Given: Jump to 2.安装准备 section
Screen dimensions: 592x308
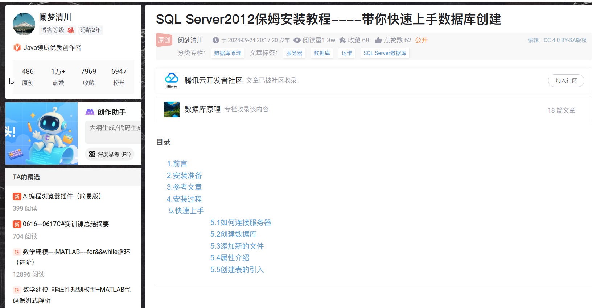Looking at the screenshot, I should 184,176.
